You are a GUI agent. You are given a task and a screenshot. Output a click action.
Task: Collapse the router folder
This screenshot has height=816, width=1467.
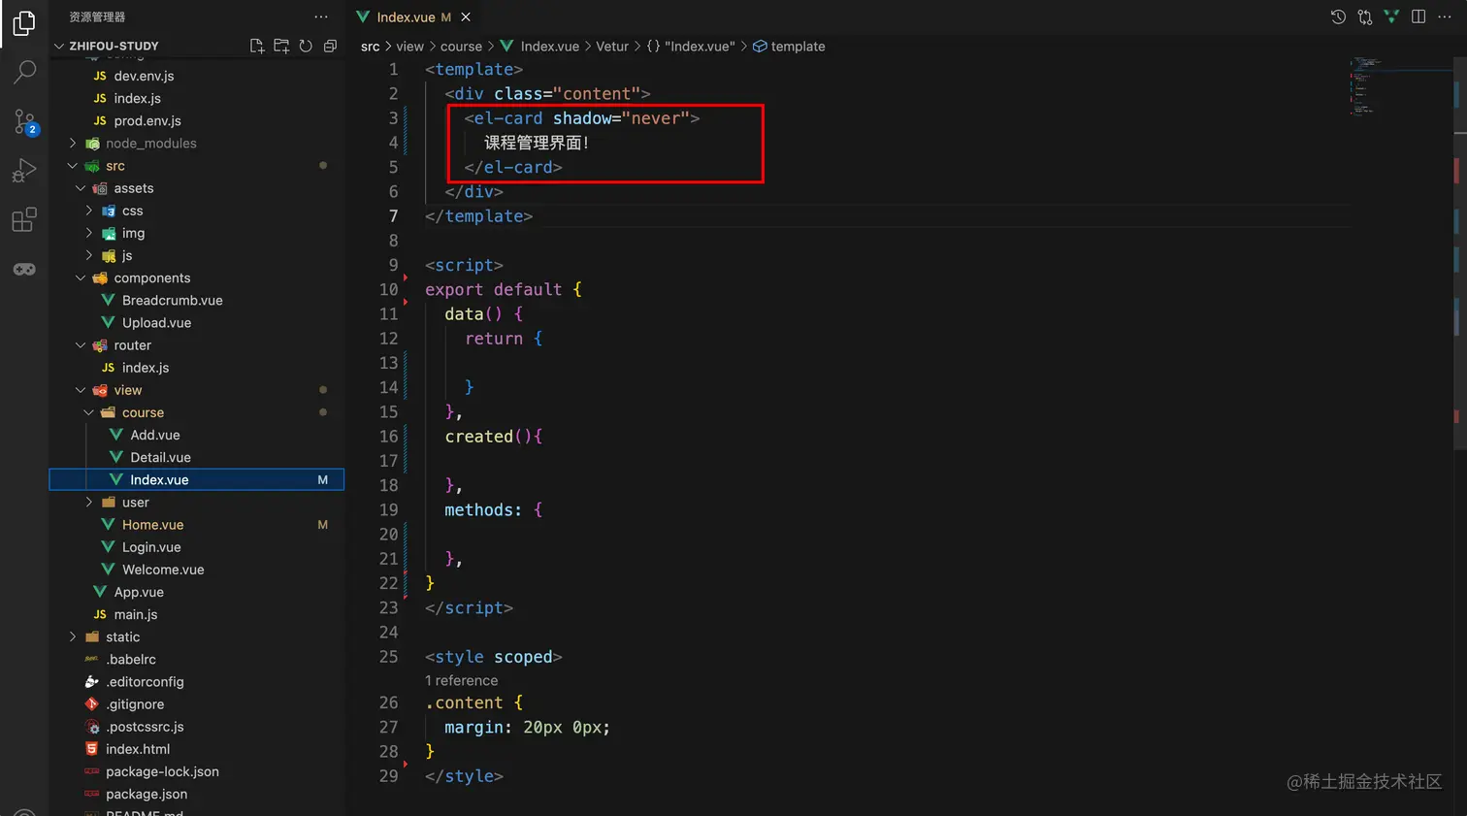click(x=81, y=345)
